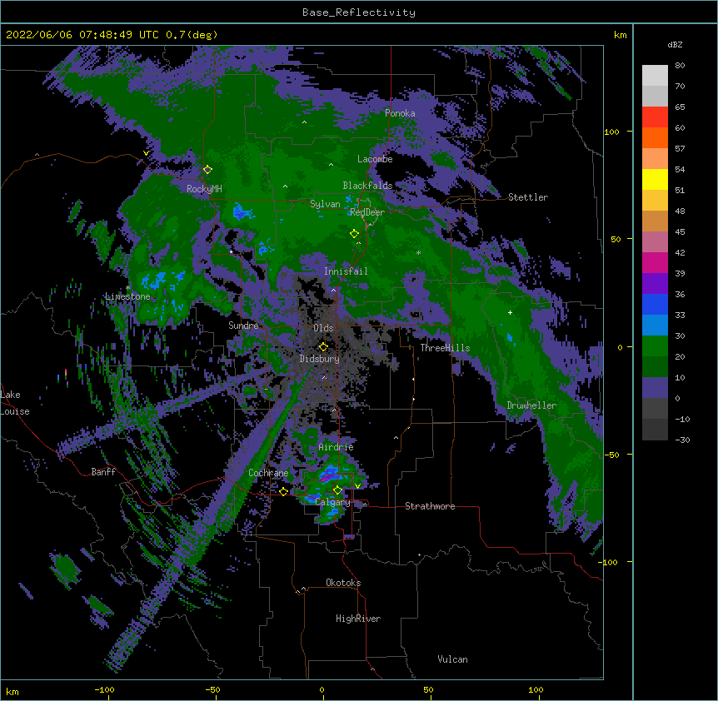Viewport: 718px width, 701px height.
Task: Pick the white 80 dBZ legend swatch
Action: (655, 75)
